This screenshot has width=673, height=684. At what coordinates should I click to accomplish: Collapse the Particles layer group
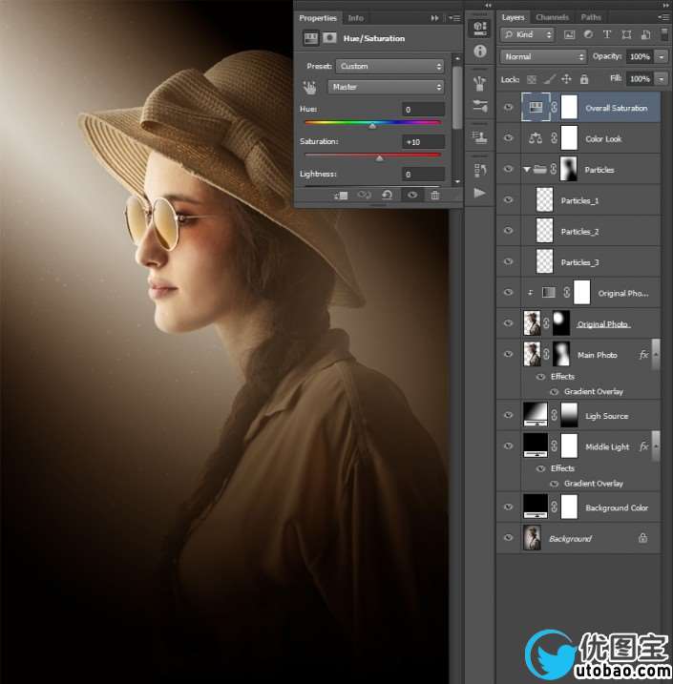527,170
